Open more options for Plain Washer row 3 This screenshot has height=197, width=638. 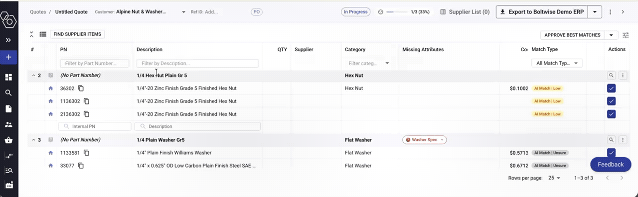(623, 140)
